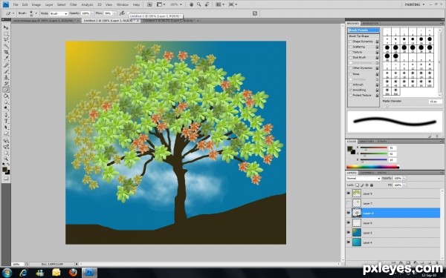Toggle lock for Scattering setting
Screen dimensions: 446x278
tap(377, 47)
